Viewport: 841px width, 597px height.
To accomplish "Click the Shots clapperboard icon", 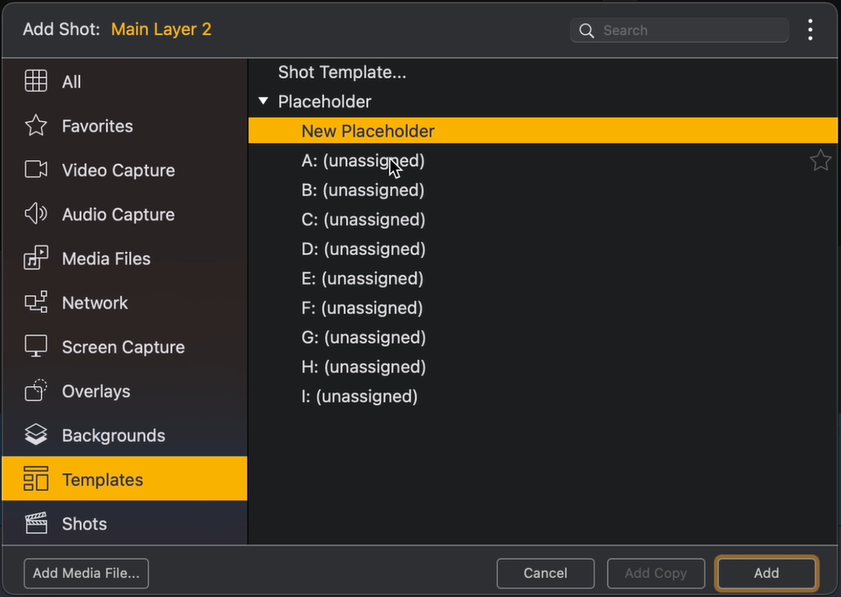I will point(36,523).
